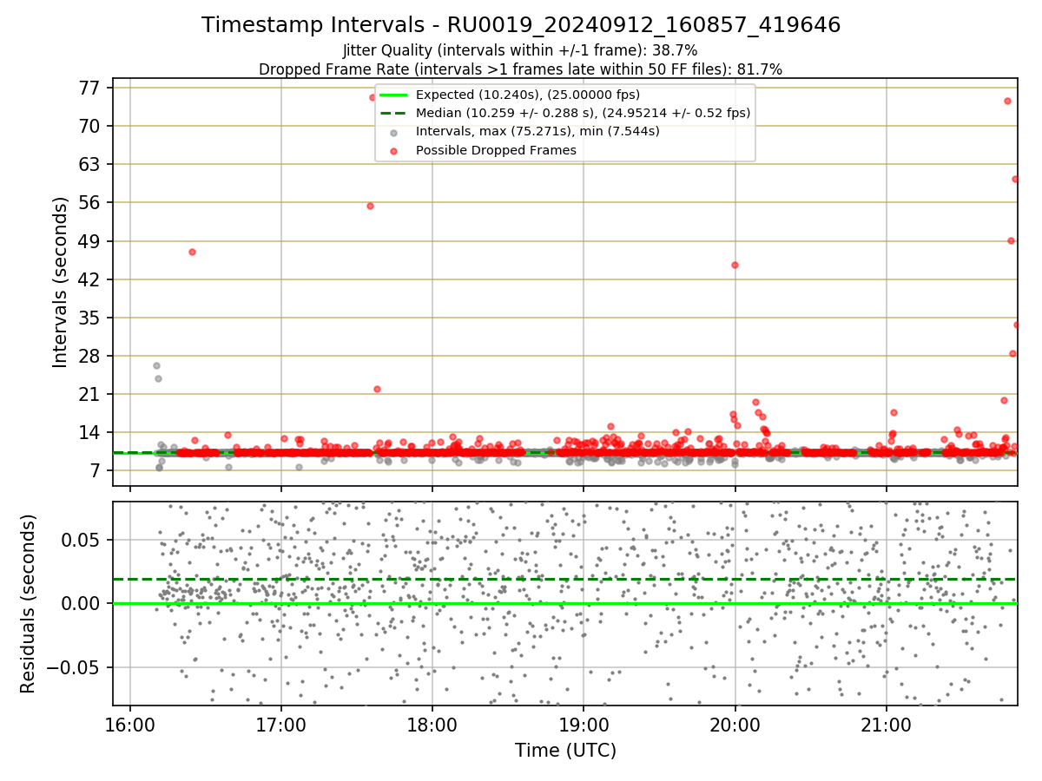This screenshot has height=781, width=1042.
Task: Click the 17:00 x-axis tick label
Action: [281, 725]
